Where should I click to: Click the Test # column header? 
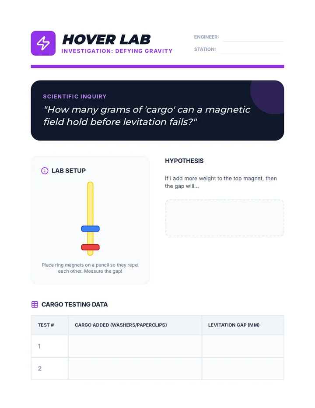coord(46,325)
